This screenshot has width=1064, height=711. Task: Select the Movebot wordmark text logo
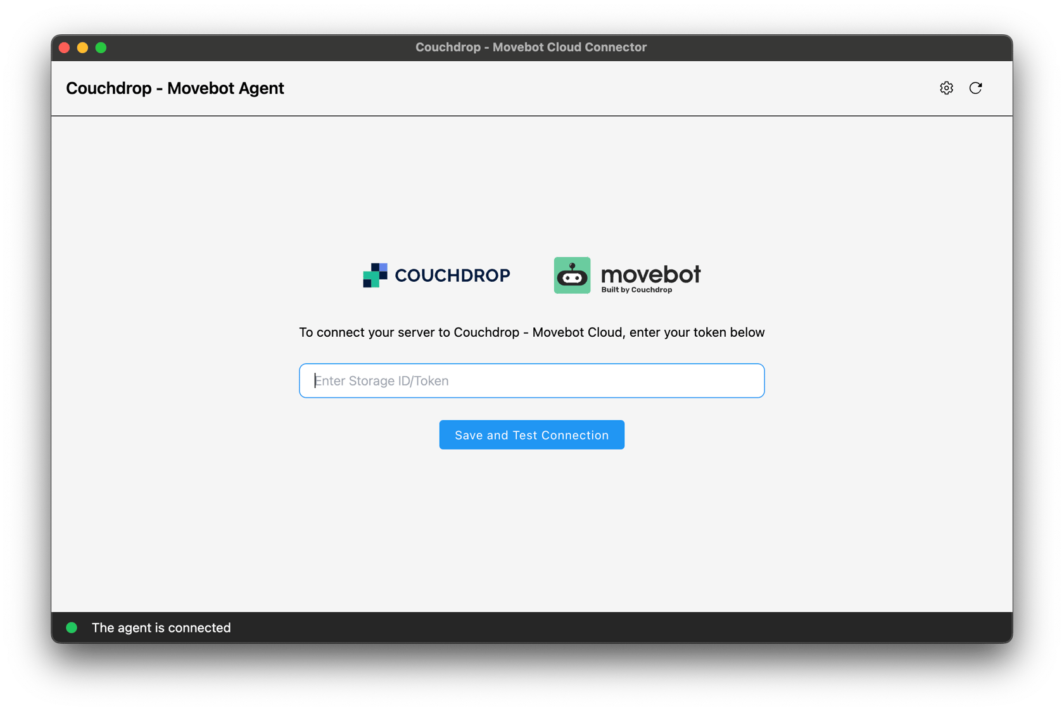point(651,275)
